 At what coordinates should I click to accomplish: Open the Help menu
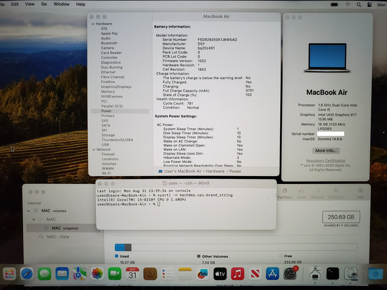(80, 4)
